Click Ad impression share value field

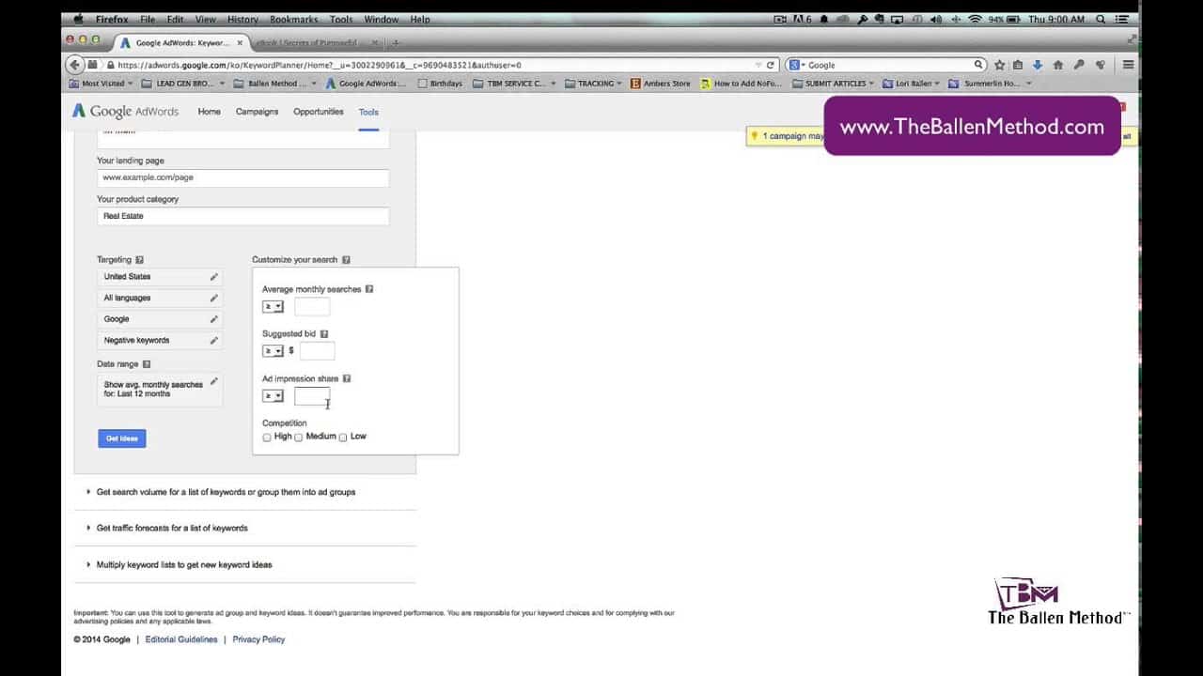click(312, 396)
